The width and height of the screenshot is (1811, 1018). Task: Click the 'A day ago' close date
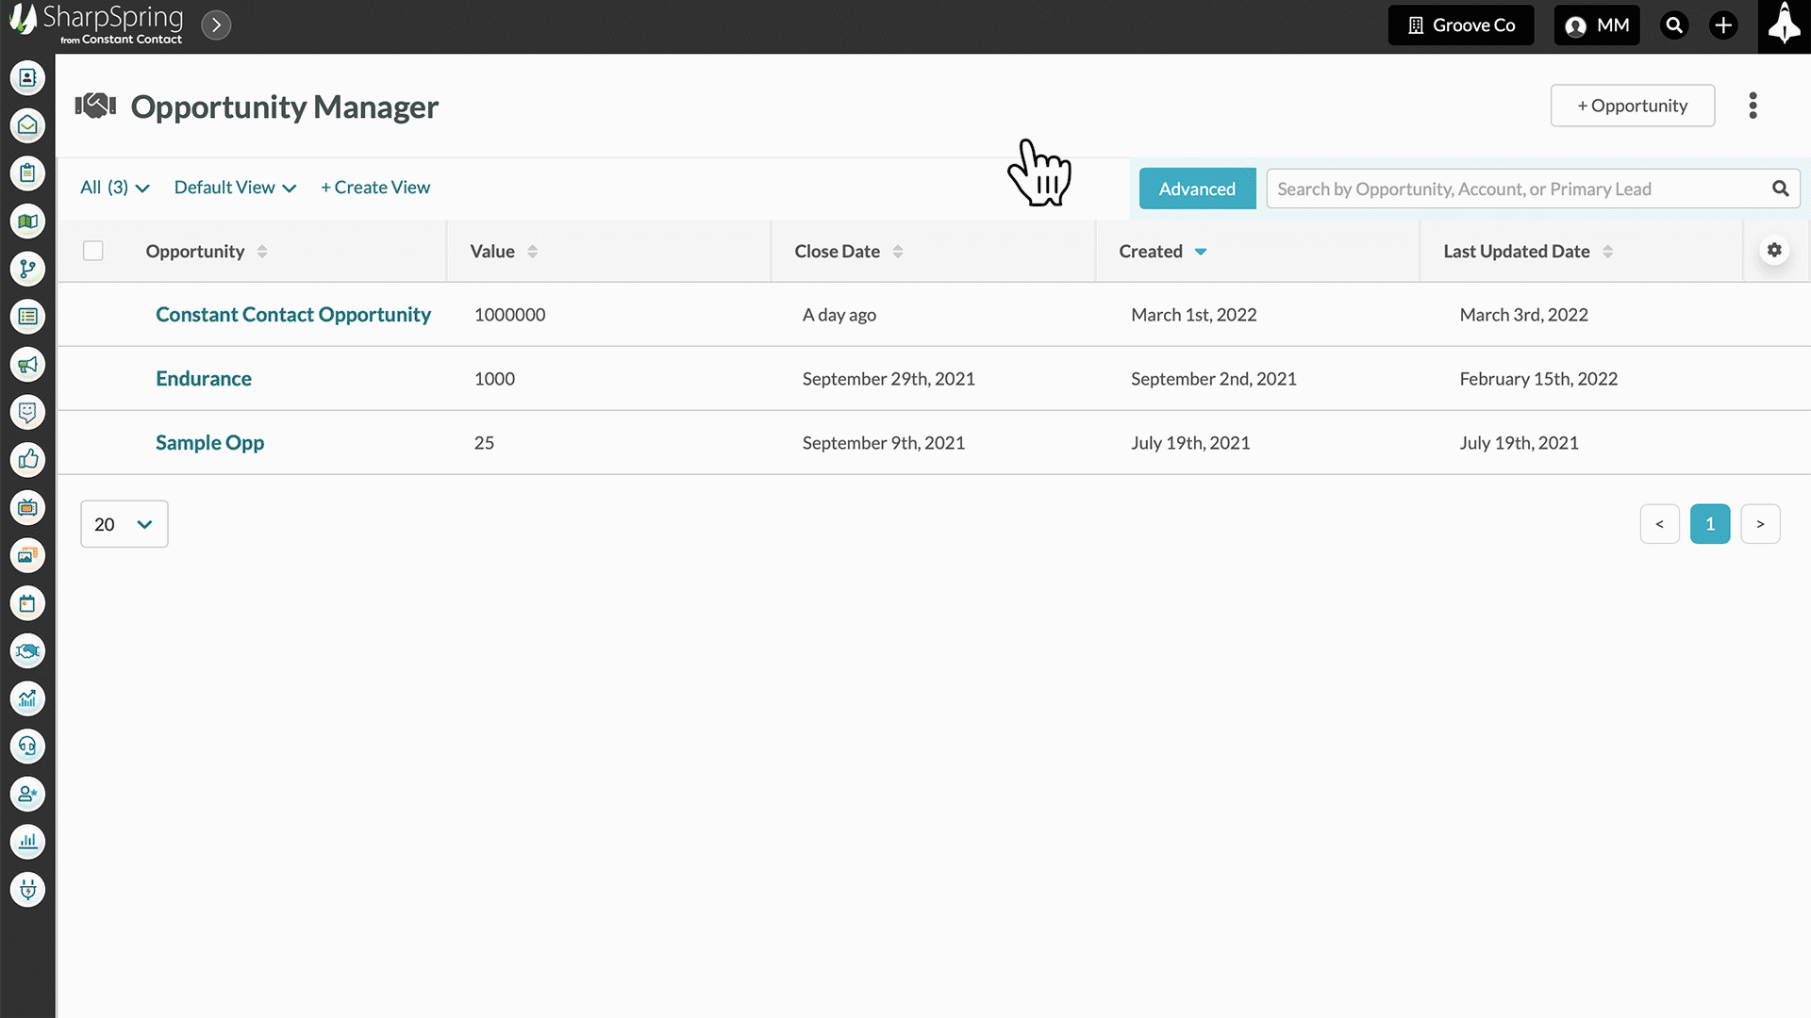(839, 315)
